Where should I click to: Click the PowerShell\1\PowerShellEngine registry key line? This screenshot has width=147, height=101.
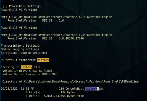coord(56,17)
